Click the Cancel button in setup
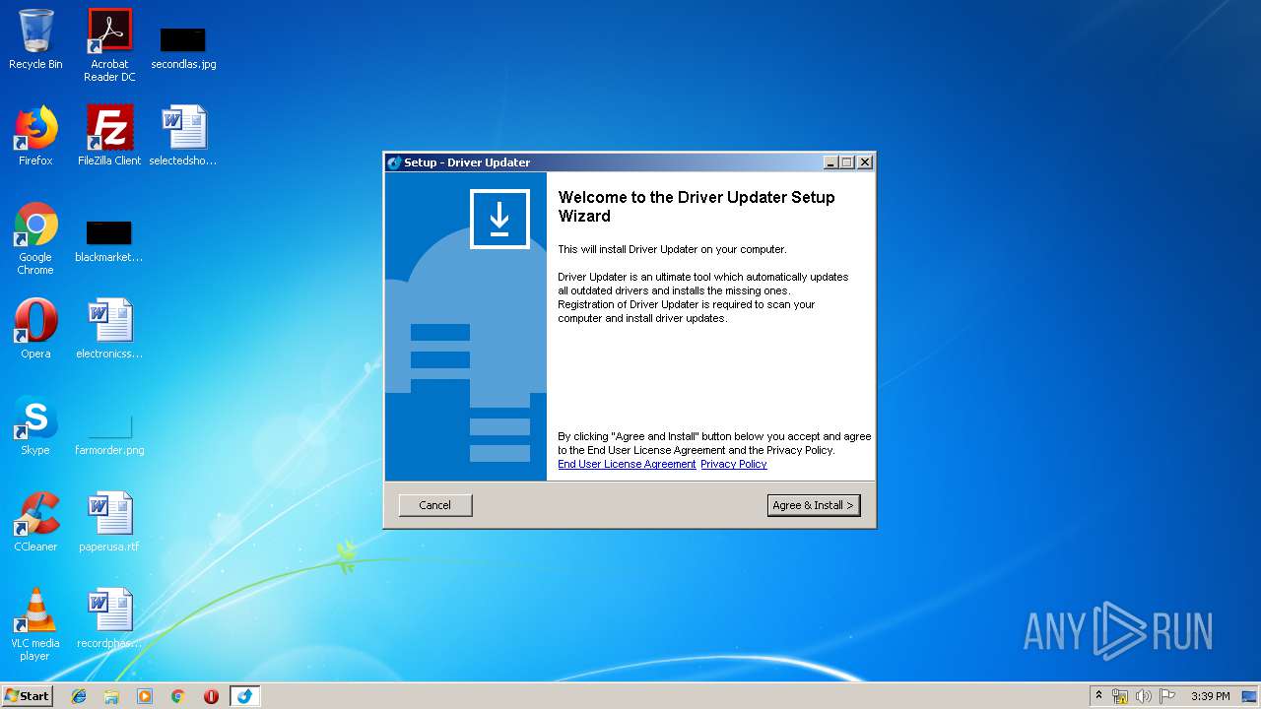Viewport: 1261px width, 709px height. (x=435, y=505)
